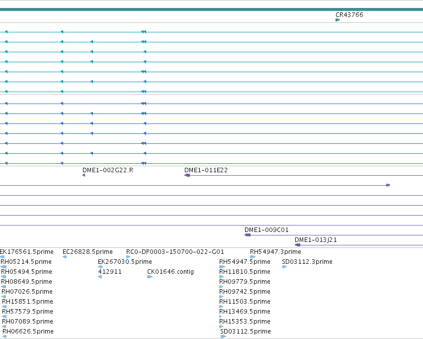The width and height of the screenshot is (423, 339).
Task: Select RH06626.5prime EST label
Action: (x=28, y=332)
